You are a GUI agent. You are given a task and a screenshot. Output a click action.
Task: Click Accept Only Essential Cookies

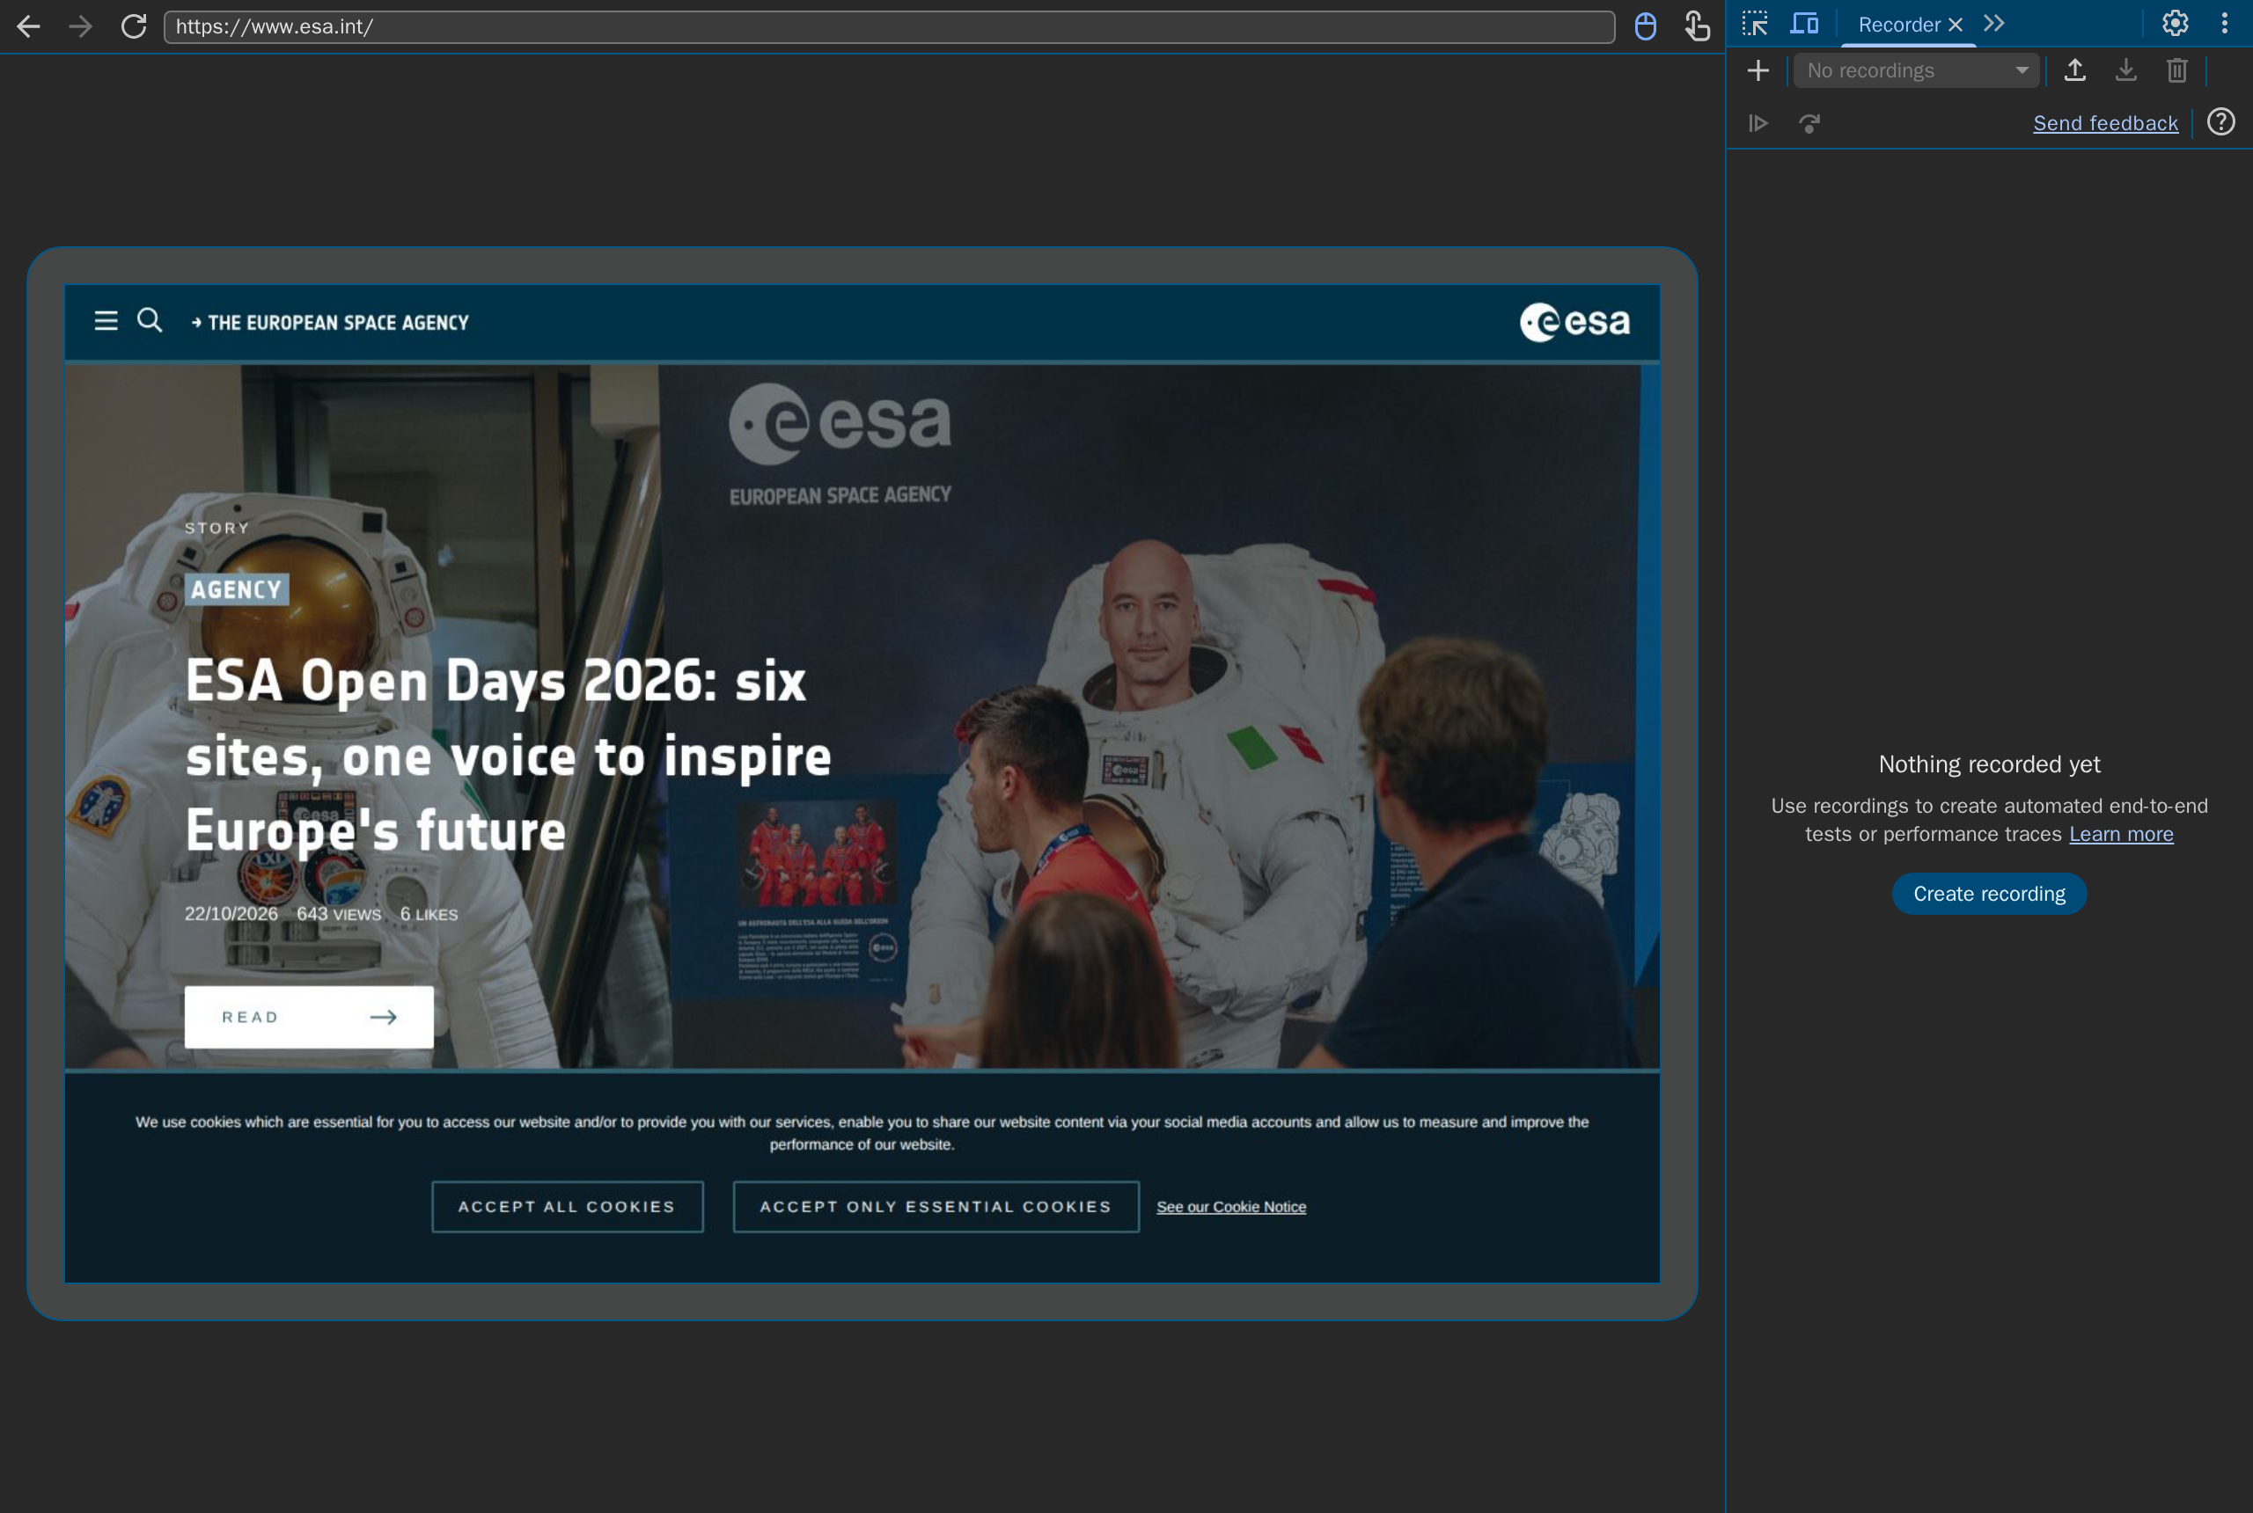pyautogui.click(x=936, y=1207)
